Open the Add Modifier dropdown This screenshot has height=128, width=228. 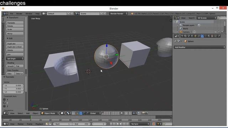coord(199,47)
